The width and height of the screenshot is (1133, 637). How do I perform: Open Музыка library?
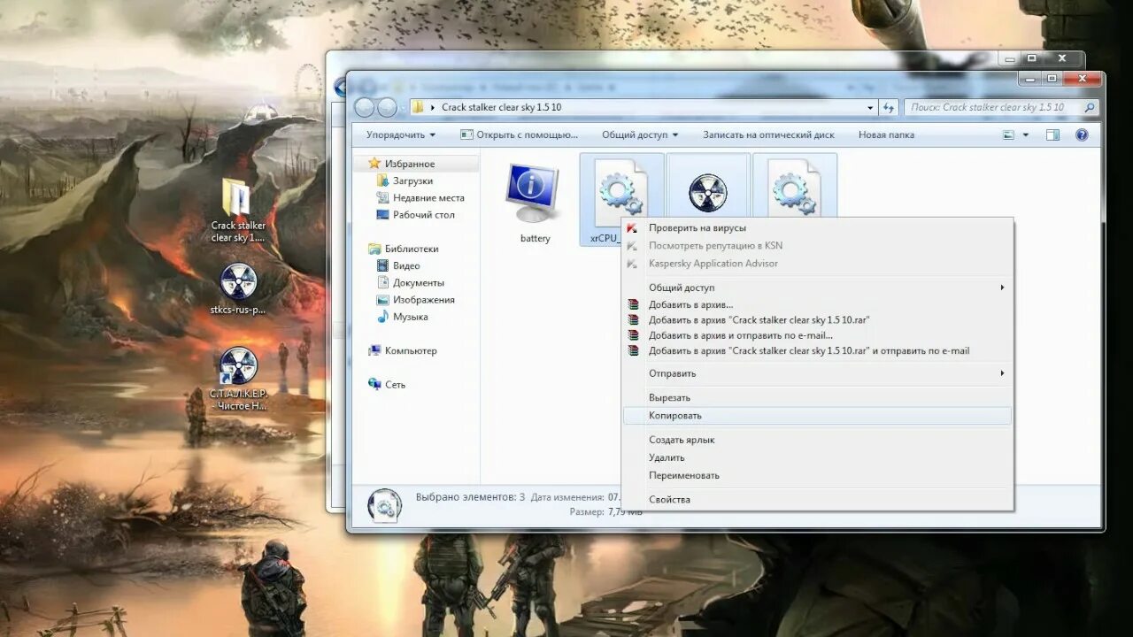click(410, 317)
